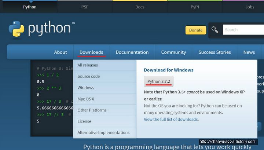The height and width of the screenshot is (150, 264).
Task: Click the Python 3.7.2 download button
Action: [159, 81]
